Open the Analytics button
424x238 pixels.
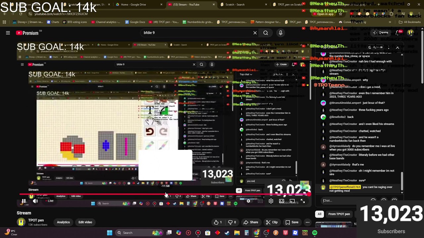63,222
